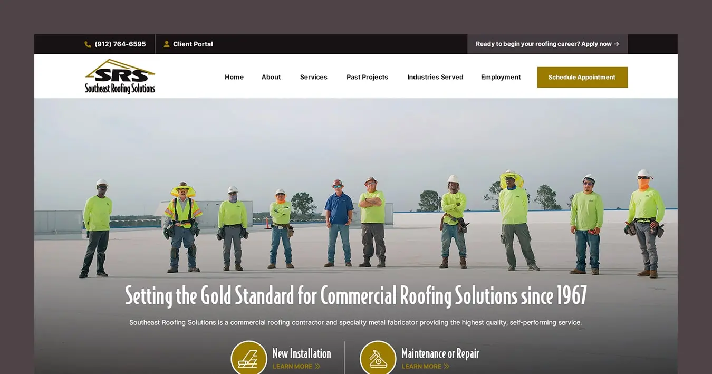This screenshot has width=712, height=374.
Task: Open the Past Projects menu item
Action: click(x=367, y=77)
